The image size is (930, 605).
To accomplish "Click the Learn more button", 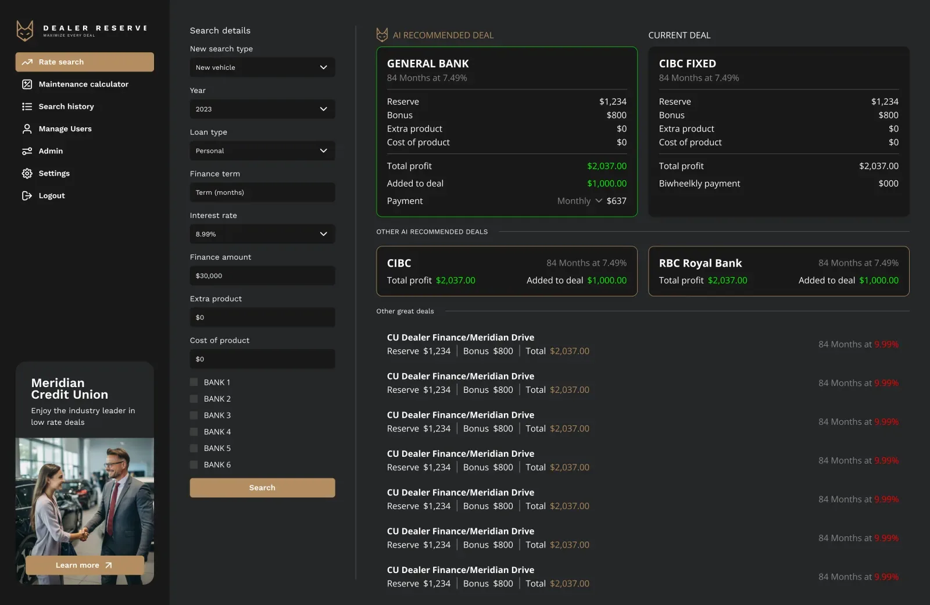I will click(85, 565).
